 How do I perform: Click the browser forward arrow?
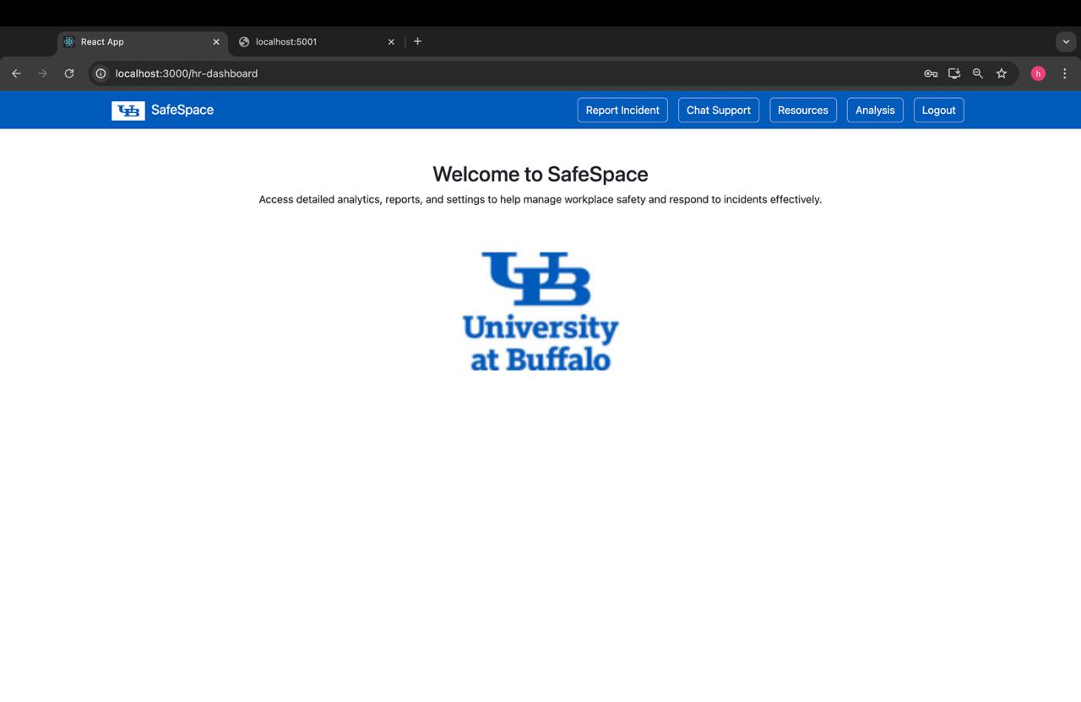pyautogui.click(x=42, y=73)
